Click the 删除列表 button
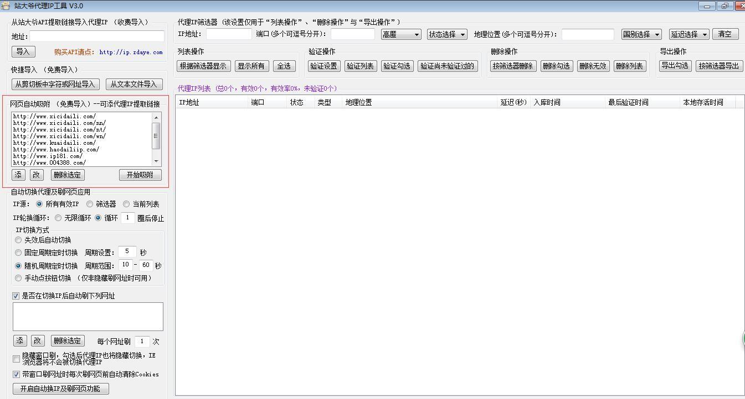Viewport: 745px width, 399px height. click(x=629, y=66)
